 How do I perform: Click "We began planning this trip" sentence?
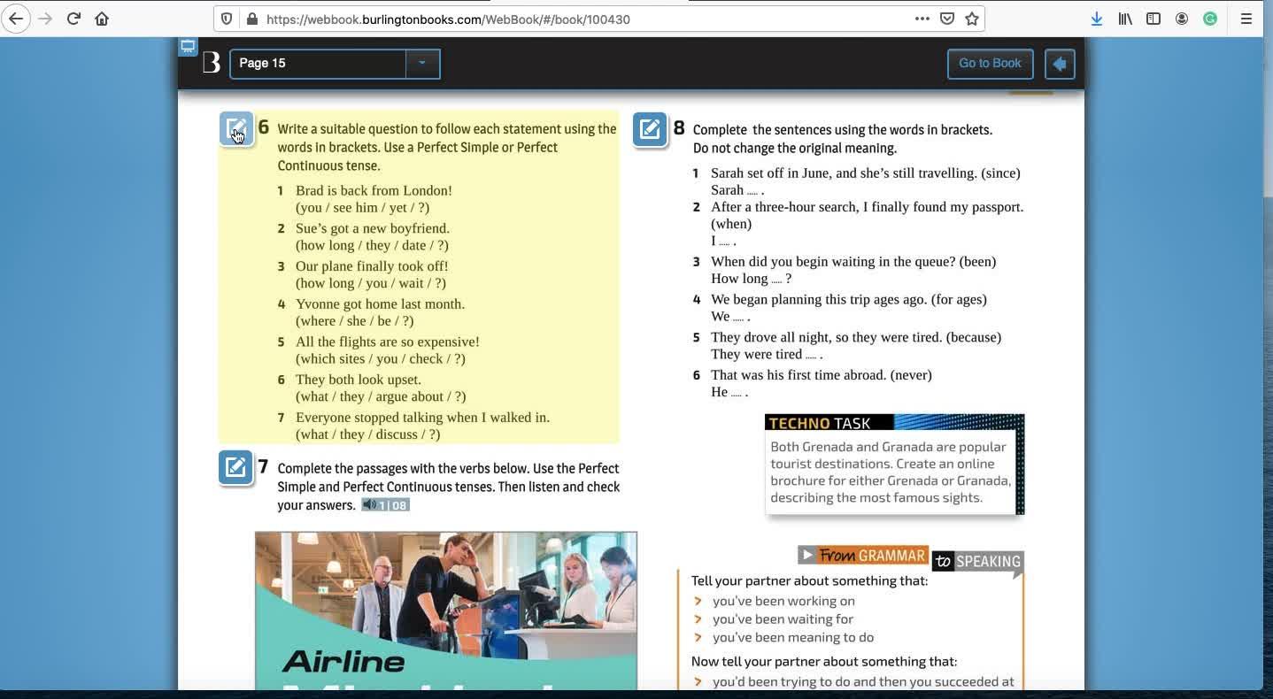point(849,300)
